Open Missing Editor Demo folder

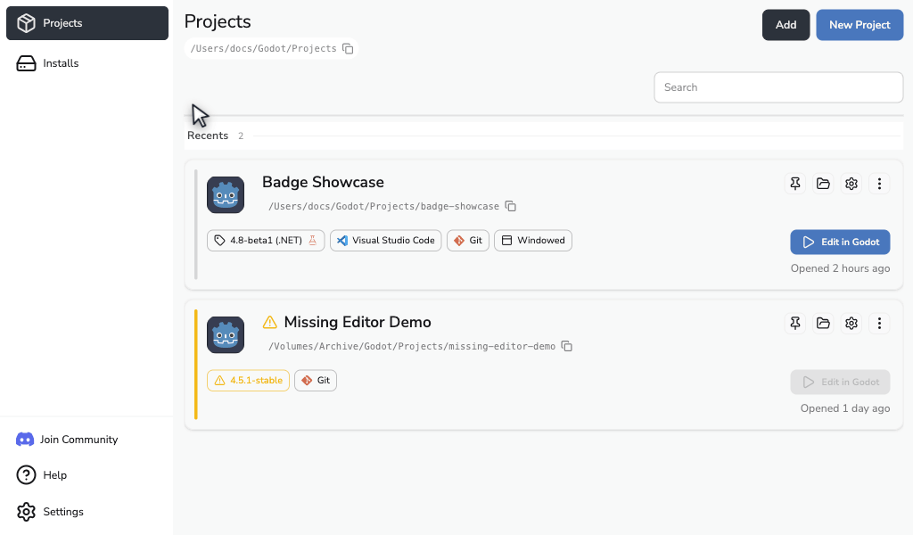[x=823, y=323]
